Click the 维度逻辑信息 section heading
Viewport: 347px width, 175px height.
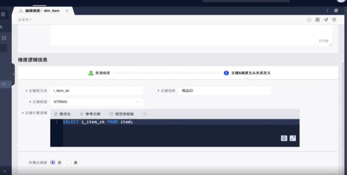(33, 60)
